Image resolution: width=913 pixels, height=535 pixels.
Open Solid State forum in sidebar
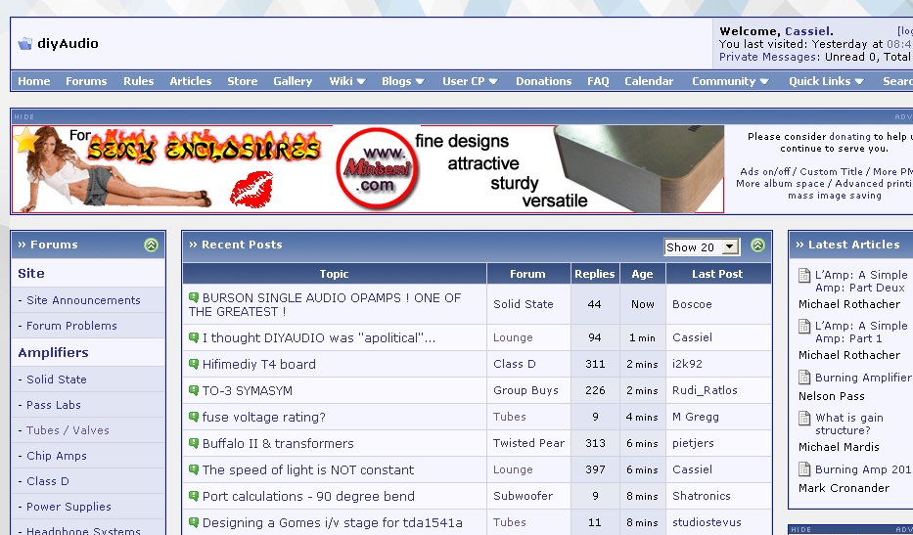coord(57,379)
